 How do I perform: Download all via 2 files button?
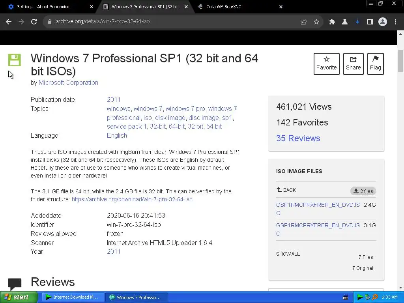pyautogui.click(x=363, y=191)
